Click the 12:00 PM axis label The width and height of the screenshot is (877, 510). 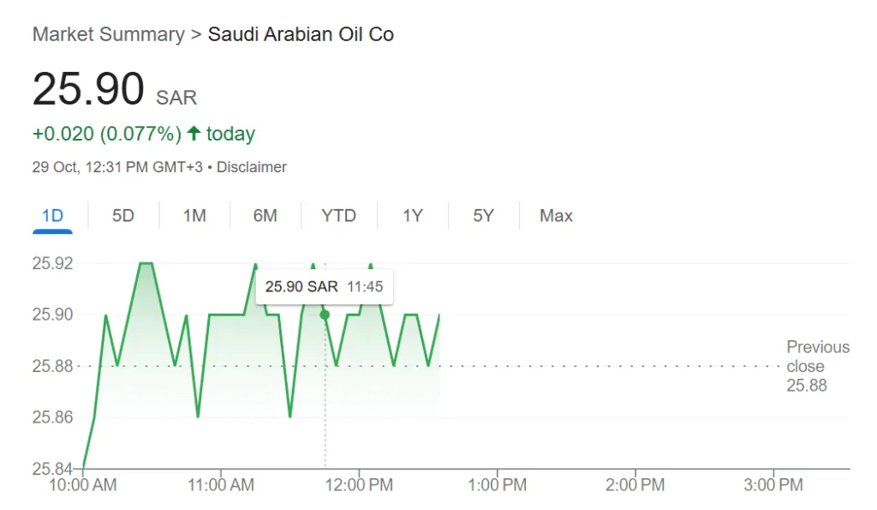360,484
